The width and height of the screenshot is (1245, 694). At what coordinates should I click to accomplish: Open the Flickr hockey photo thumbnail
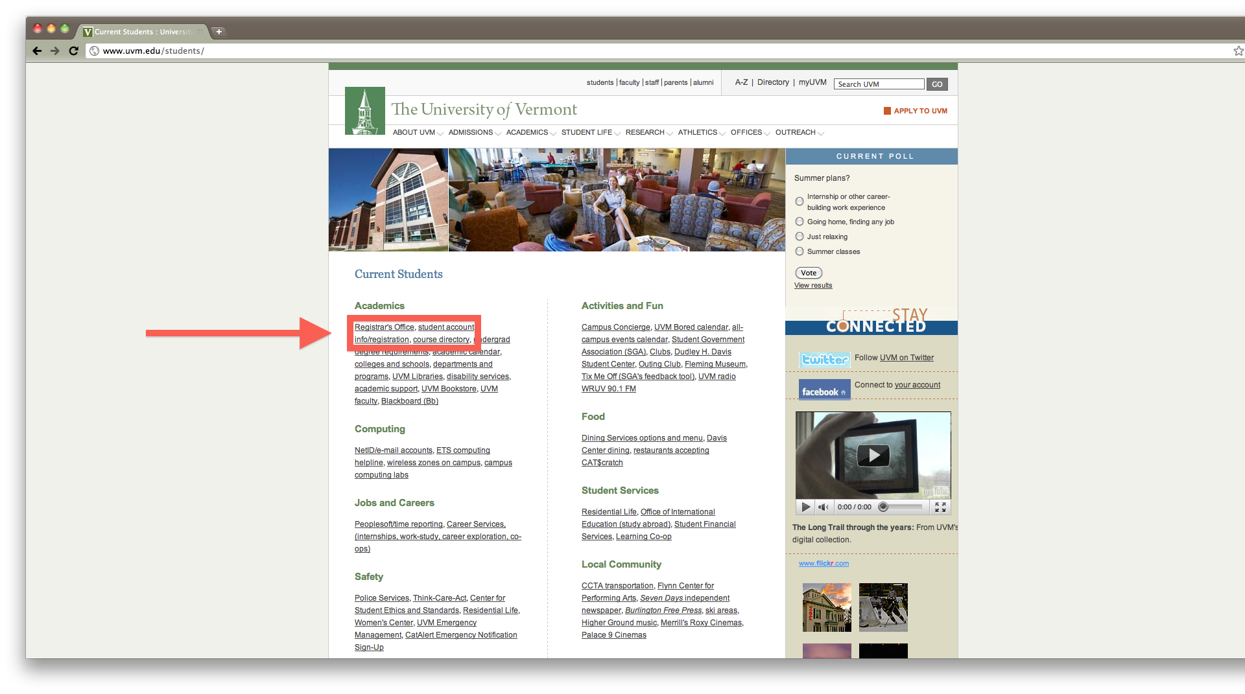tap(883, 607)
